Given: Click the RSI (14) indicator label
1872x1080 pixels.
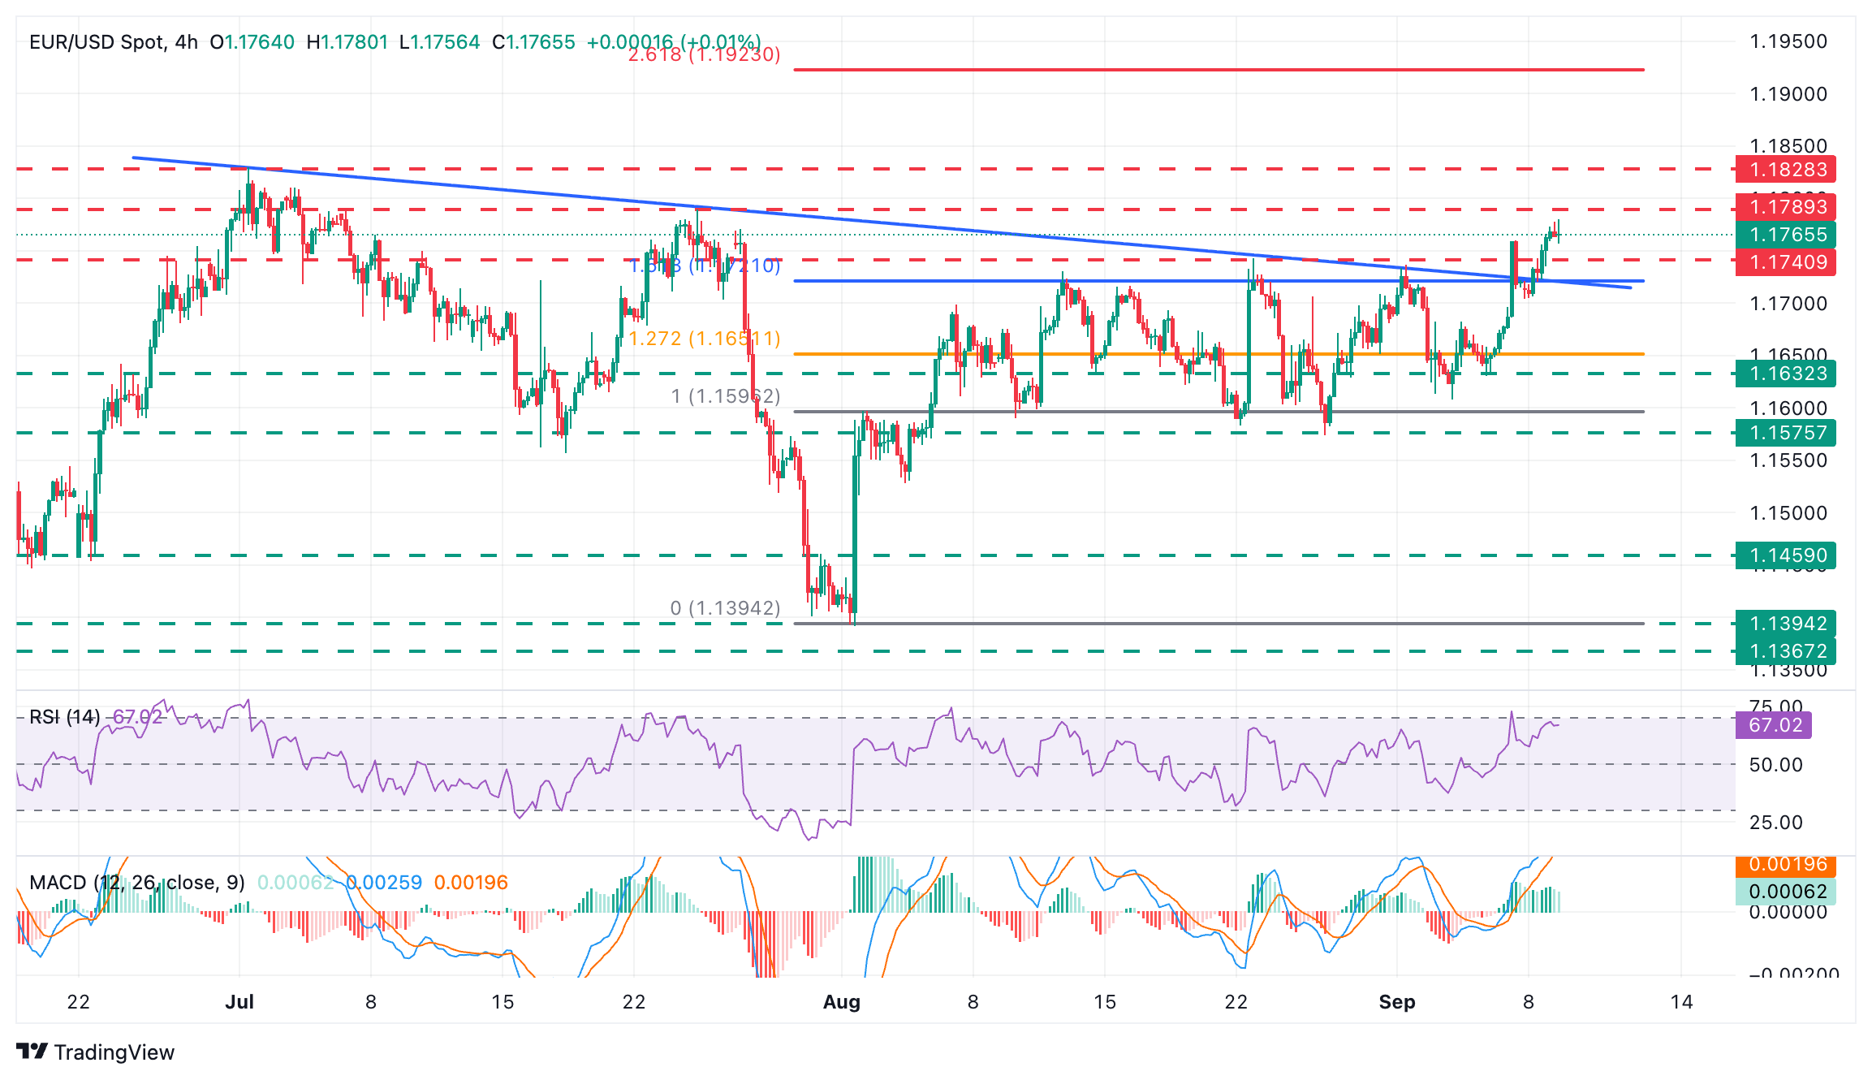Looking at the screenshot, I should [65, 717].
